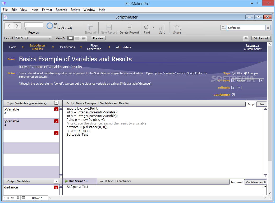Click zoom in plus icon in status bar

pyautogui.click(x=18, y=198)
